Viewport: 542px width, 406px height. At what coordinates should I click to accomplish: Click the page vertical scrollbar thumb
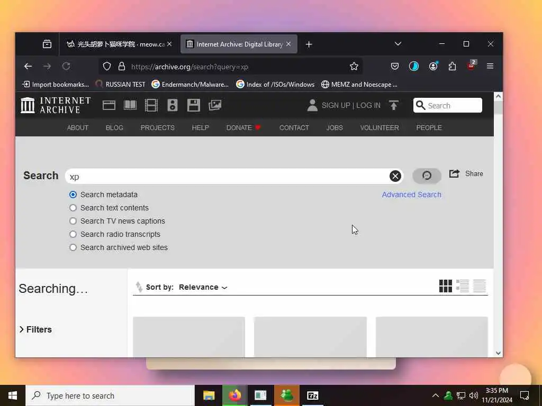tap(498, 108)
